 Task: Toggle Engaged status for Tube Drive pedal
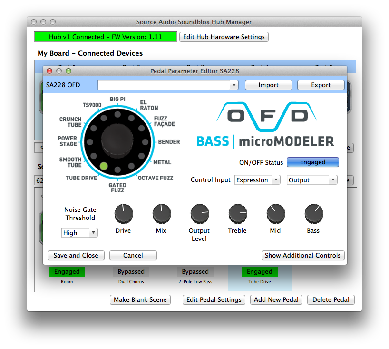coord(260,272)
